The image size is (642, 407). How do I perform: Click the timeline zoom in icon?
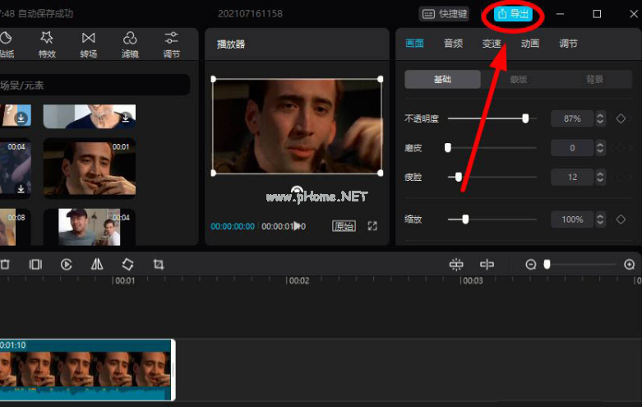pos(630,265)
